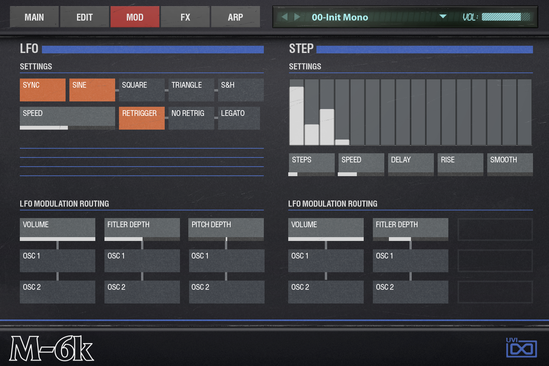Screen dimensions: 549x366
Task: Adjust fourth step bar in sequencer
Action: [x=342, y=112]
